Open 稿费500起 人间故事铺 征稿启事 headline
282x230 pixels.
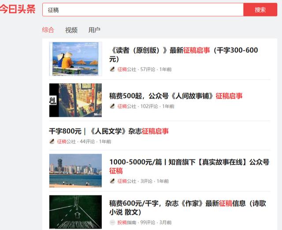pyautogui.click(x=176, y=96)
